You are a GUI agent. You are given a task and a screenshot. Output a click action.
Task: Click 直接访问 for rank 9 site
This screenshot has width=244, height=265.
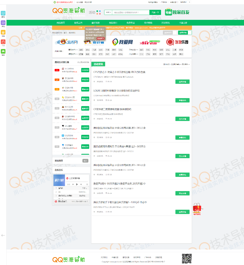pos(85,146)
